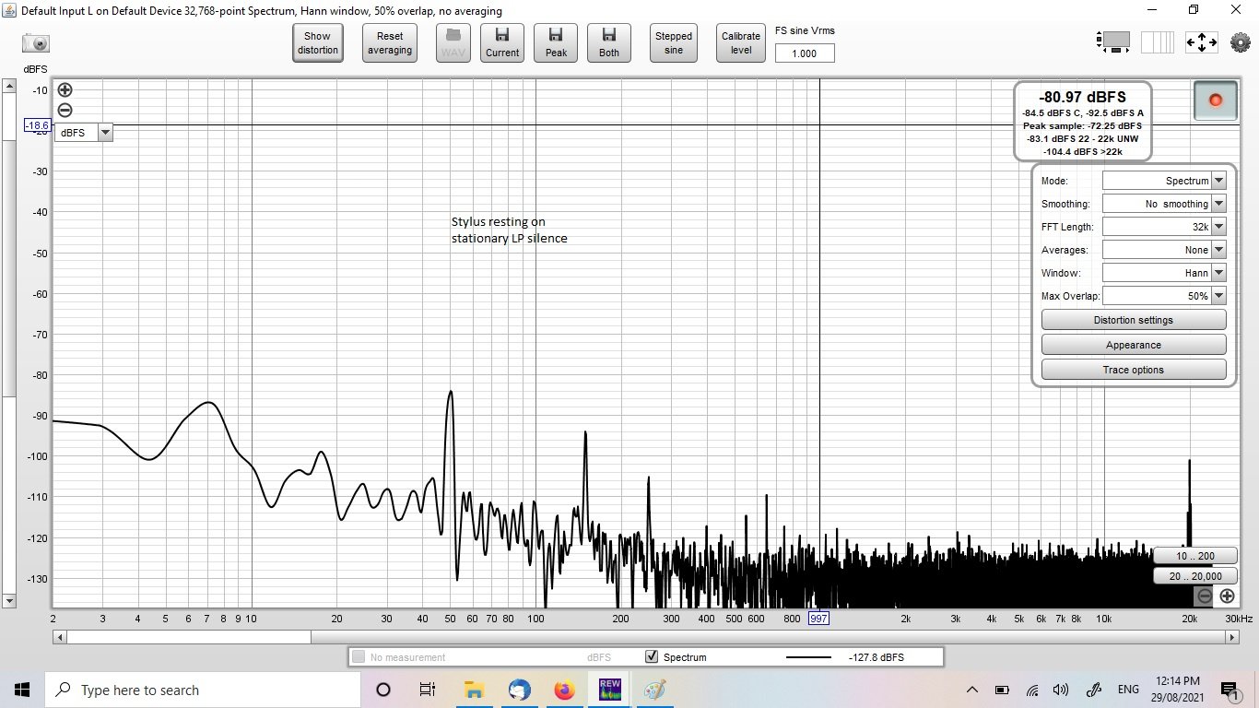This screenshot has width=1259, height=708.
Task: Select the 20 .. 20,000 frequency range
Action: click(x=1194, y=576)
